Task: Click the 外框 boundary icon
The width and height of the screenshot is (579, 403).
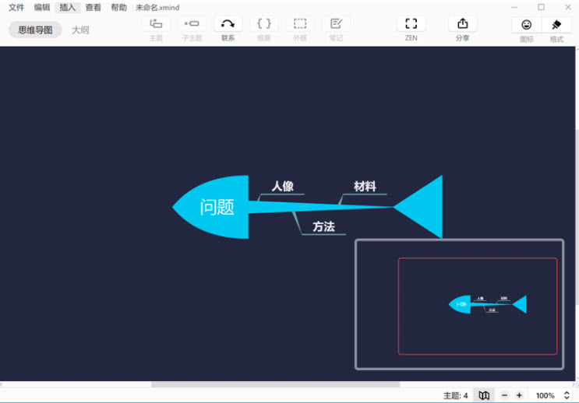Action: click(300, 24)
